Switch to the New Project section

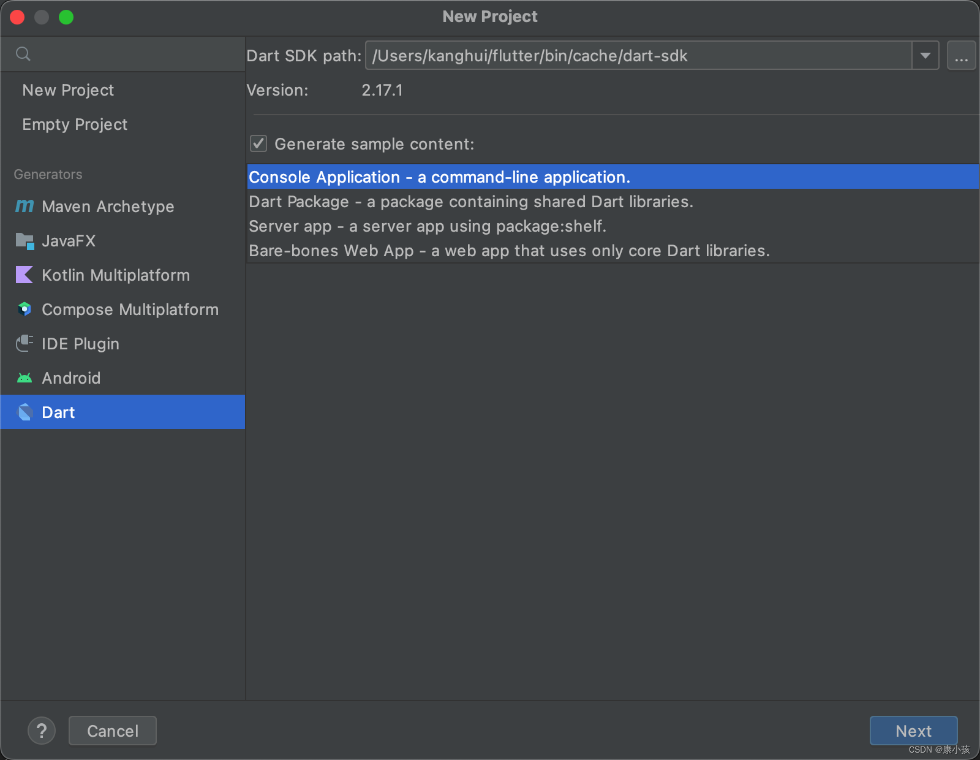tap(68, 90)
